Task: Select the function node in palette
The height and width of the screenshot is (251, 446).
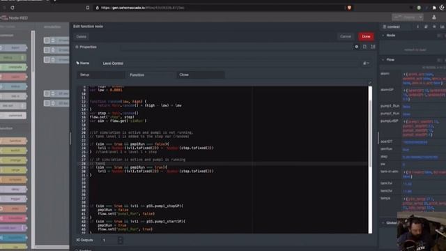Action: (x=14, y=141)
